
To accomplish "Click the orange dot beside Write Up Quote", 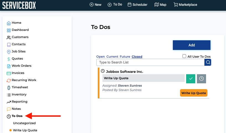I will click(10, 130).
